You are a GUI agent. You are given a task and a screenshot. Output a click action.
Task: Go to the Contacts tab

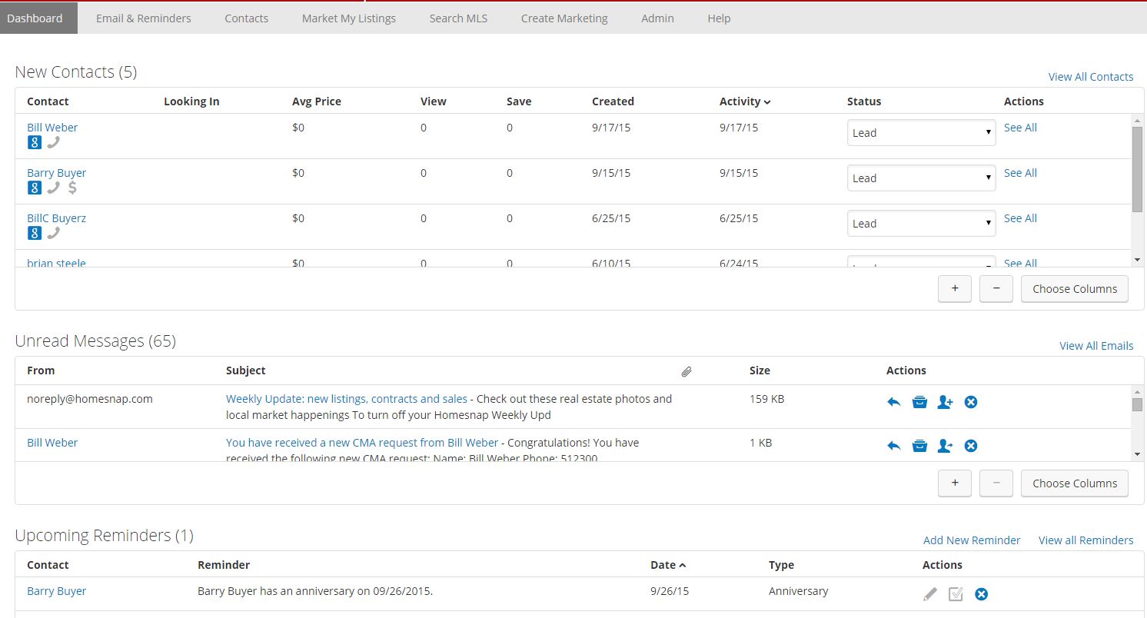[x=247, y=18]
